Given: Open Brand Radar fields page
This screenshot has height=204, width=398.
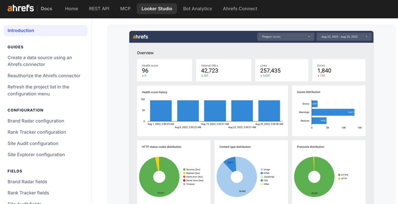Looking at the screenshot, I should [x=27, y=182].
